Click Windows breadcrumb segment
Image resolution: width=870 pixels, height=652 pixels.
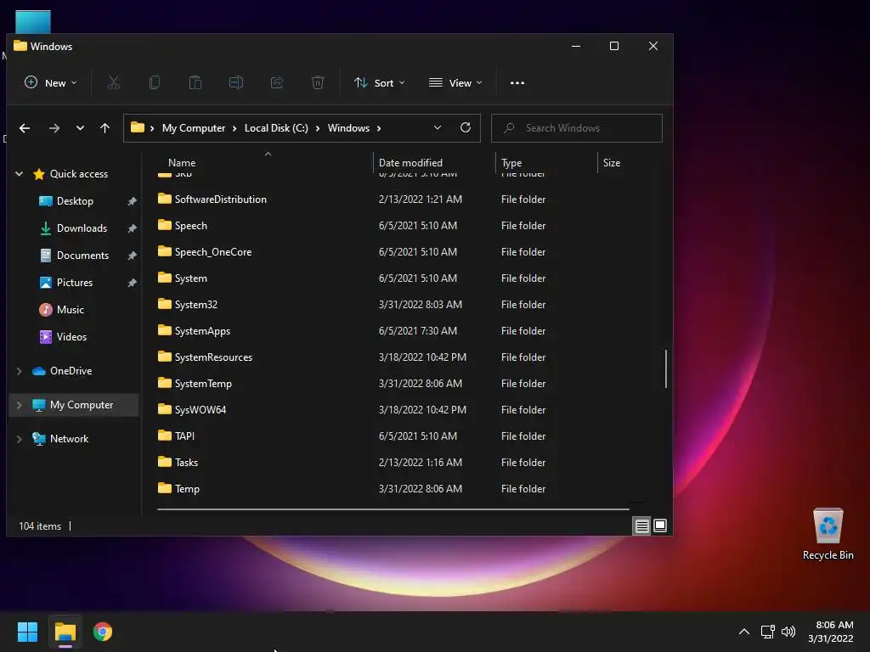click(348, 128)
